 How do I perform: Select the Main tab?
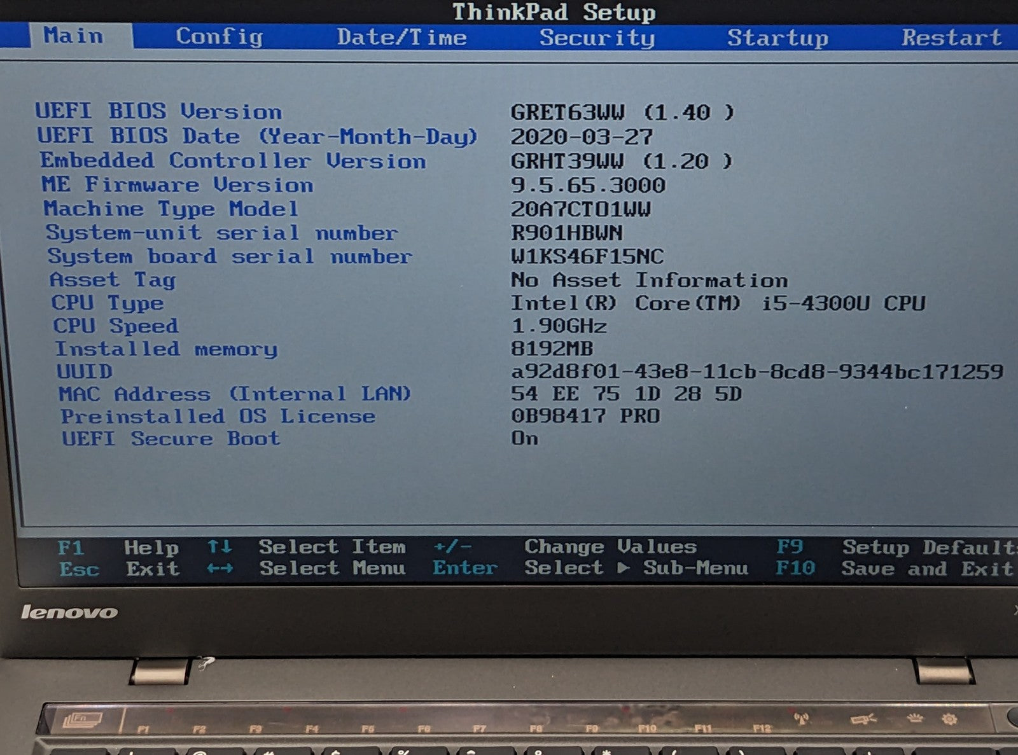[73, 36]
